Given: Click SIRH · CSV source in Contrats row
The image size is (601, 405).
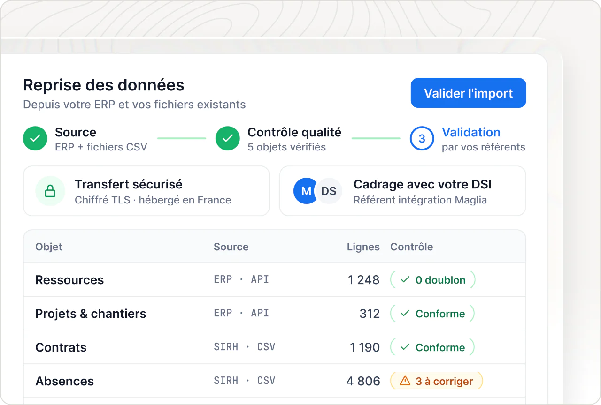Looking at the screenshot, I should click(245, 347).
